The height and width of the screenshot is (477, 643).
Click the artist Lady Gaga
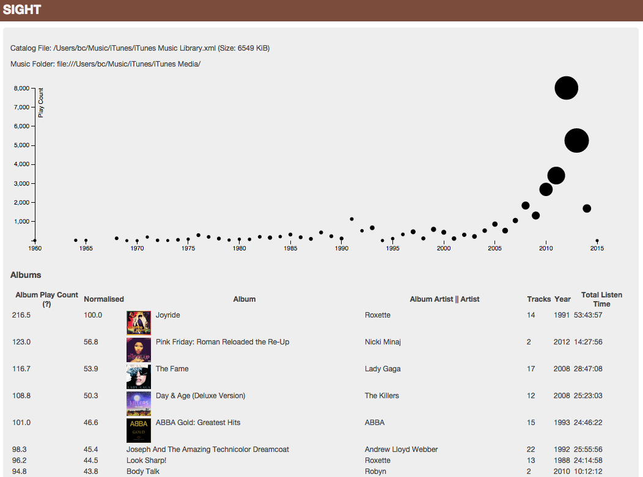pos(383,369)
